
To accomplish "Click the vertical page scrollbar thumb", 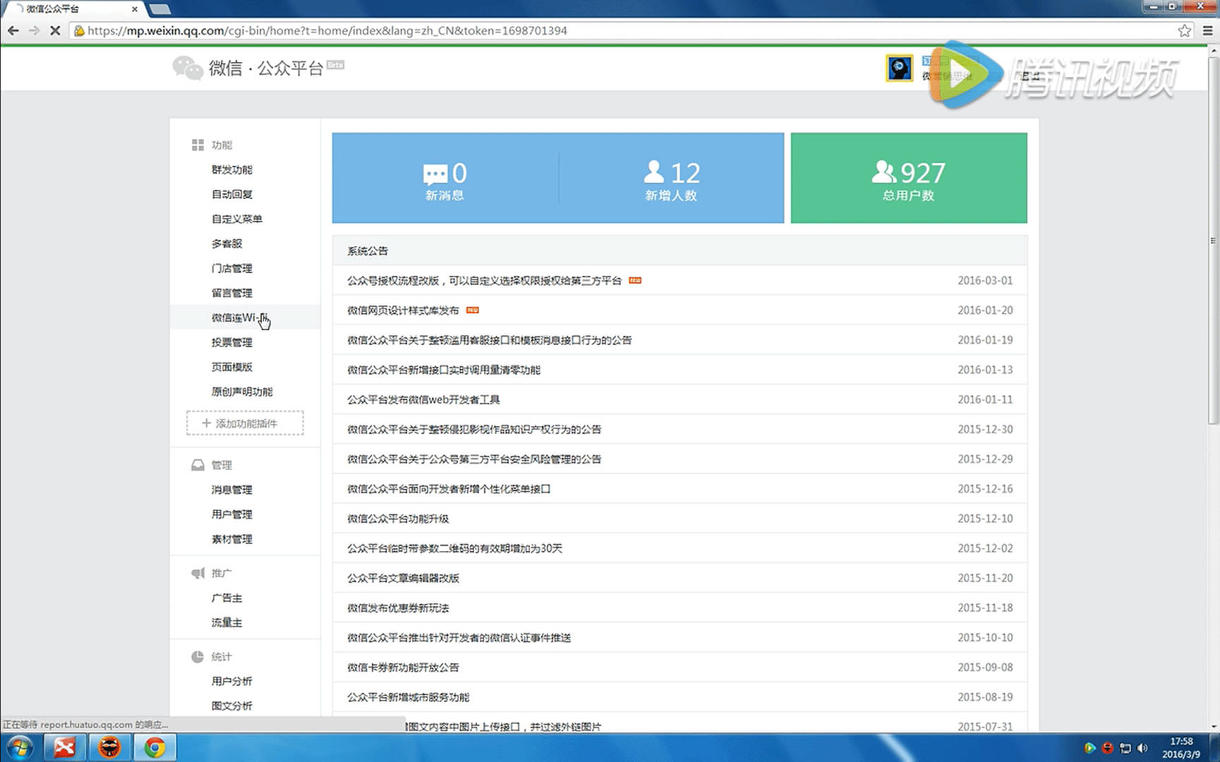I will (1213, 240).
